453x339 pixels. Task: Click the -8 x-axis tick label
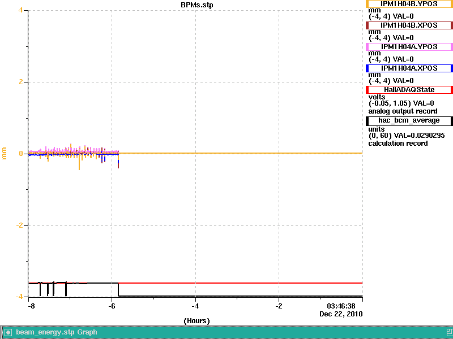31,306
